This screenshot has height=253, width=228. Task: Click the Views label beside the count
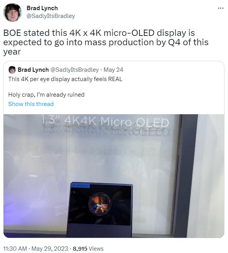[96, 248]
